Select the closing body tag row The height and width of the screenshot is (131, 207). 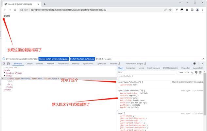[9, 87]
